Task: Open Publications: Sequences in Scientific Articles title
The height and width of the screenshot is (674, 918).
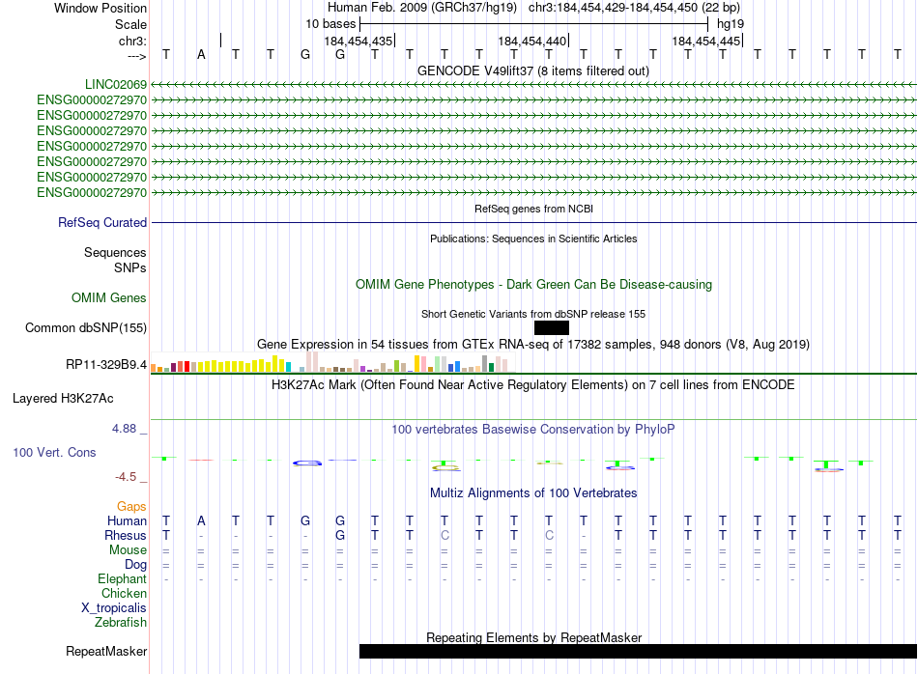Action: pyautogui.click(x=533, y=239)
